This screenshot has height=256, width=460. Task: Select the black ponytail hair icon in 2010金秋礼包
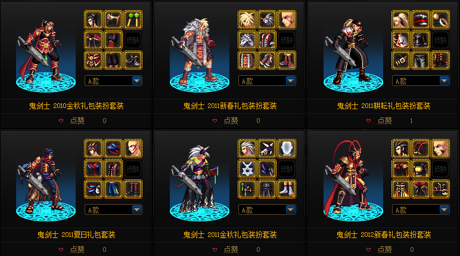click(94, 20)
